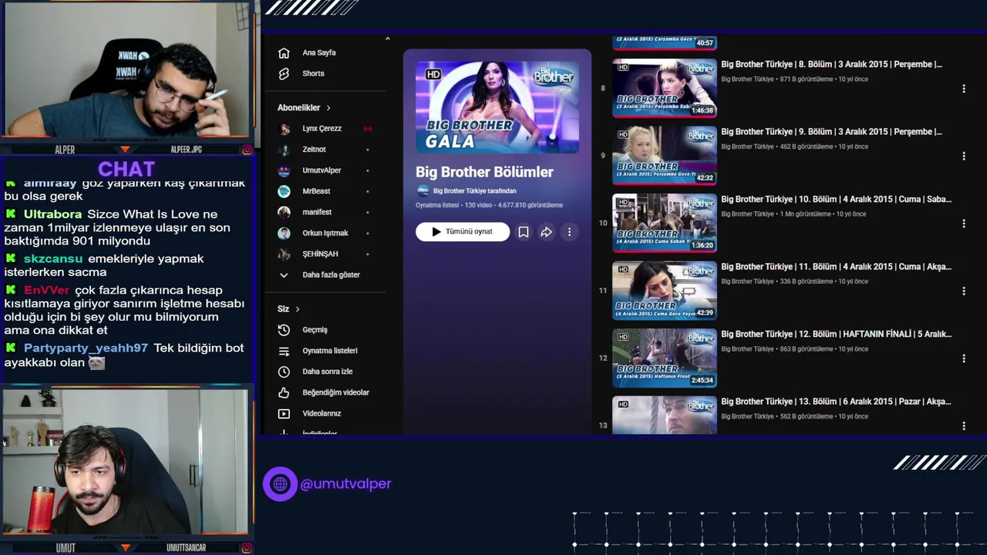The height and width of the screenshot is (555, 987).
Task: Click Tümünü oynat play all button
Action: click(463, 232)
